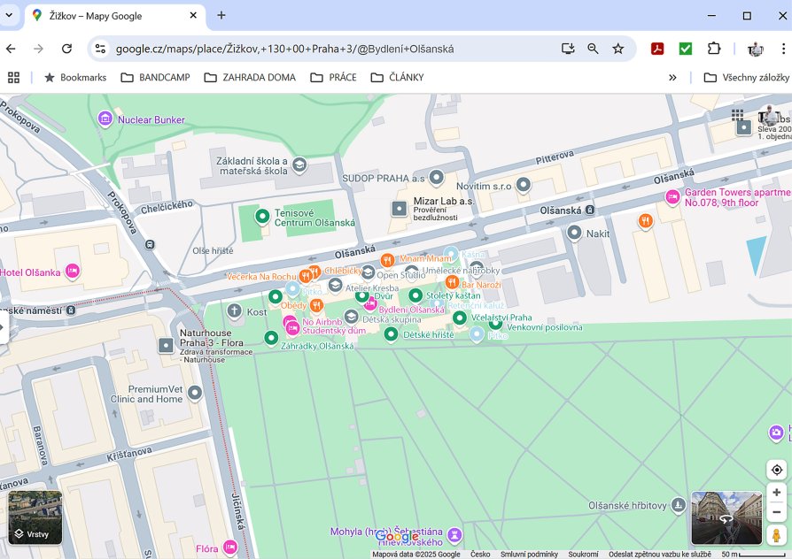View site information icon
Screen dimensions: 792x559
click(100, 49)
